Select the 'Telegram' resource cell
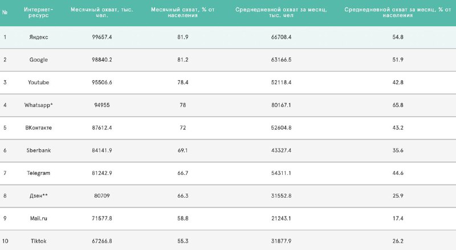 point(38,173)
